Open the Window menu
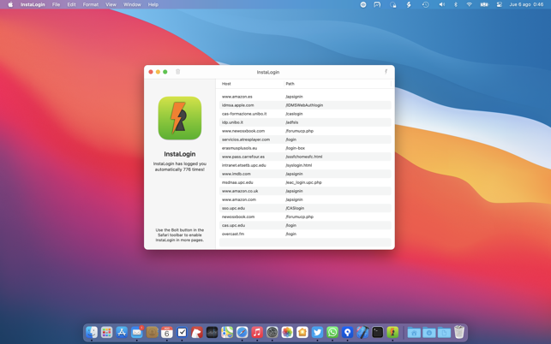This screenshot has width=551, height=344. pos(132,4)
